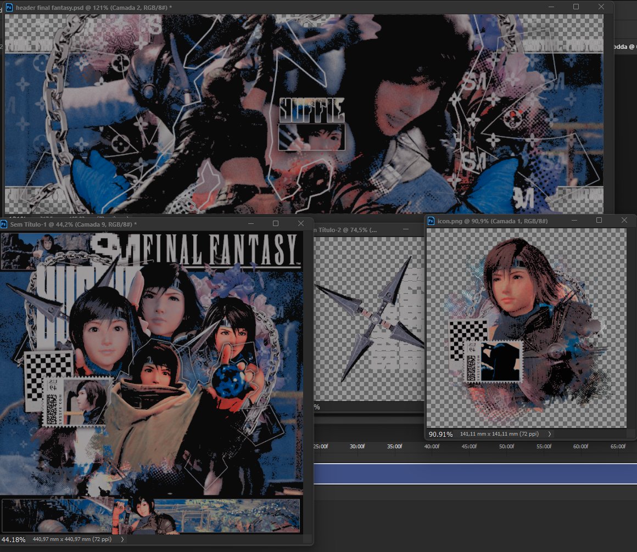Click the Ps icon of Sem Título-1 window
This screenshot has width=637, height=552.
[4, 224]
